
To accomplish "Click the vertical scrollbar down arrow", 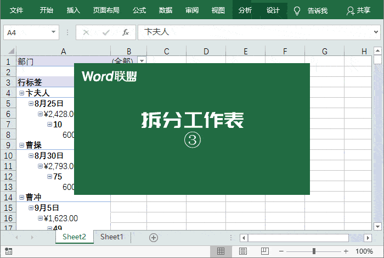I will pyautogui.click(x=377, y=226).
